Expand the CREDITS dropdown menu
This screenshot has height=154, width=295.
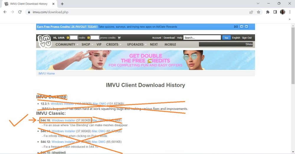point(114,45)
